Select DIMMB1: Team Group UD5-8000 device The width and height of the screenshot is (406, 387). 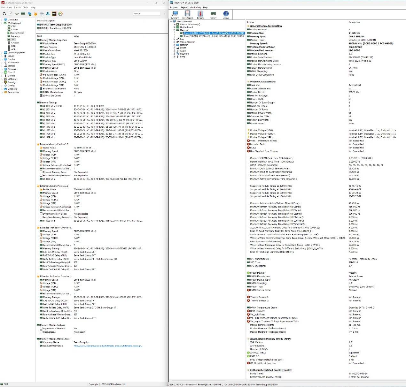point(55,28)
